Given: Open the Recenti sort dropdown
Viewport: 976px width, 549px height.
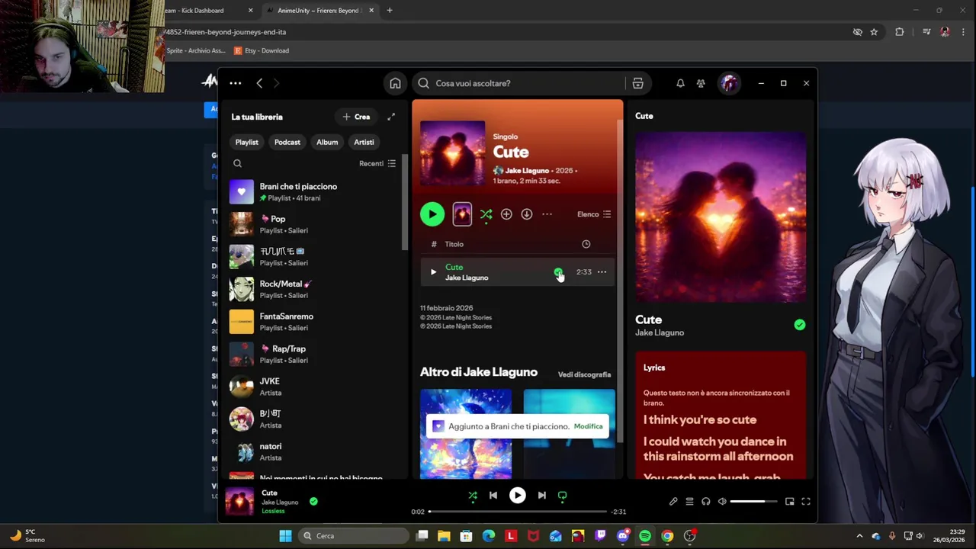Looking at the screenshot, I should coord(377,163).
